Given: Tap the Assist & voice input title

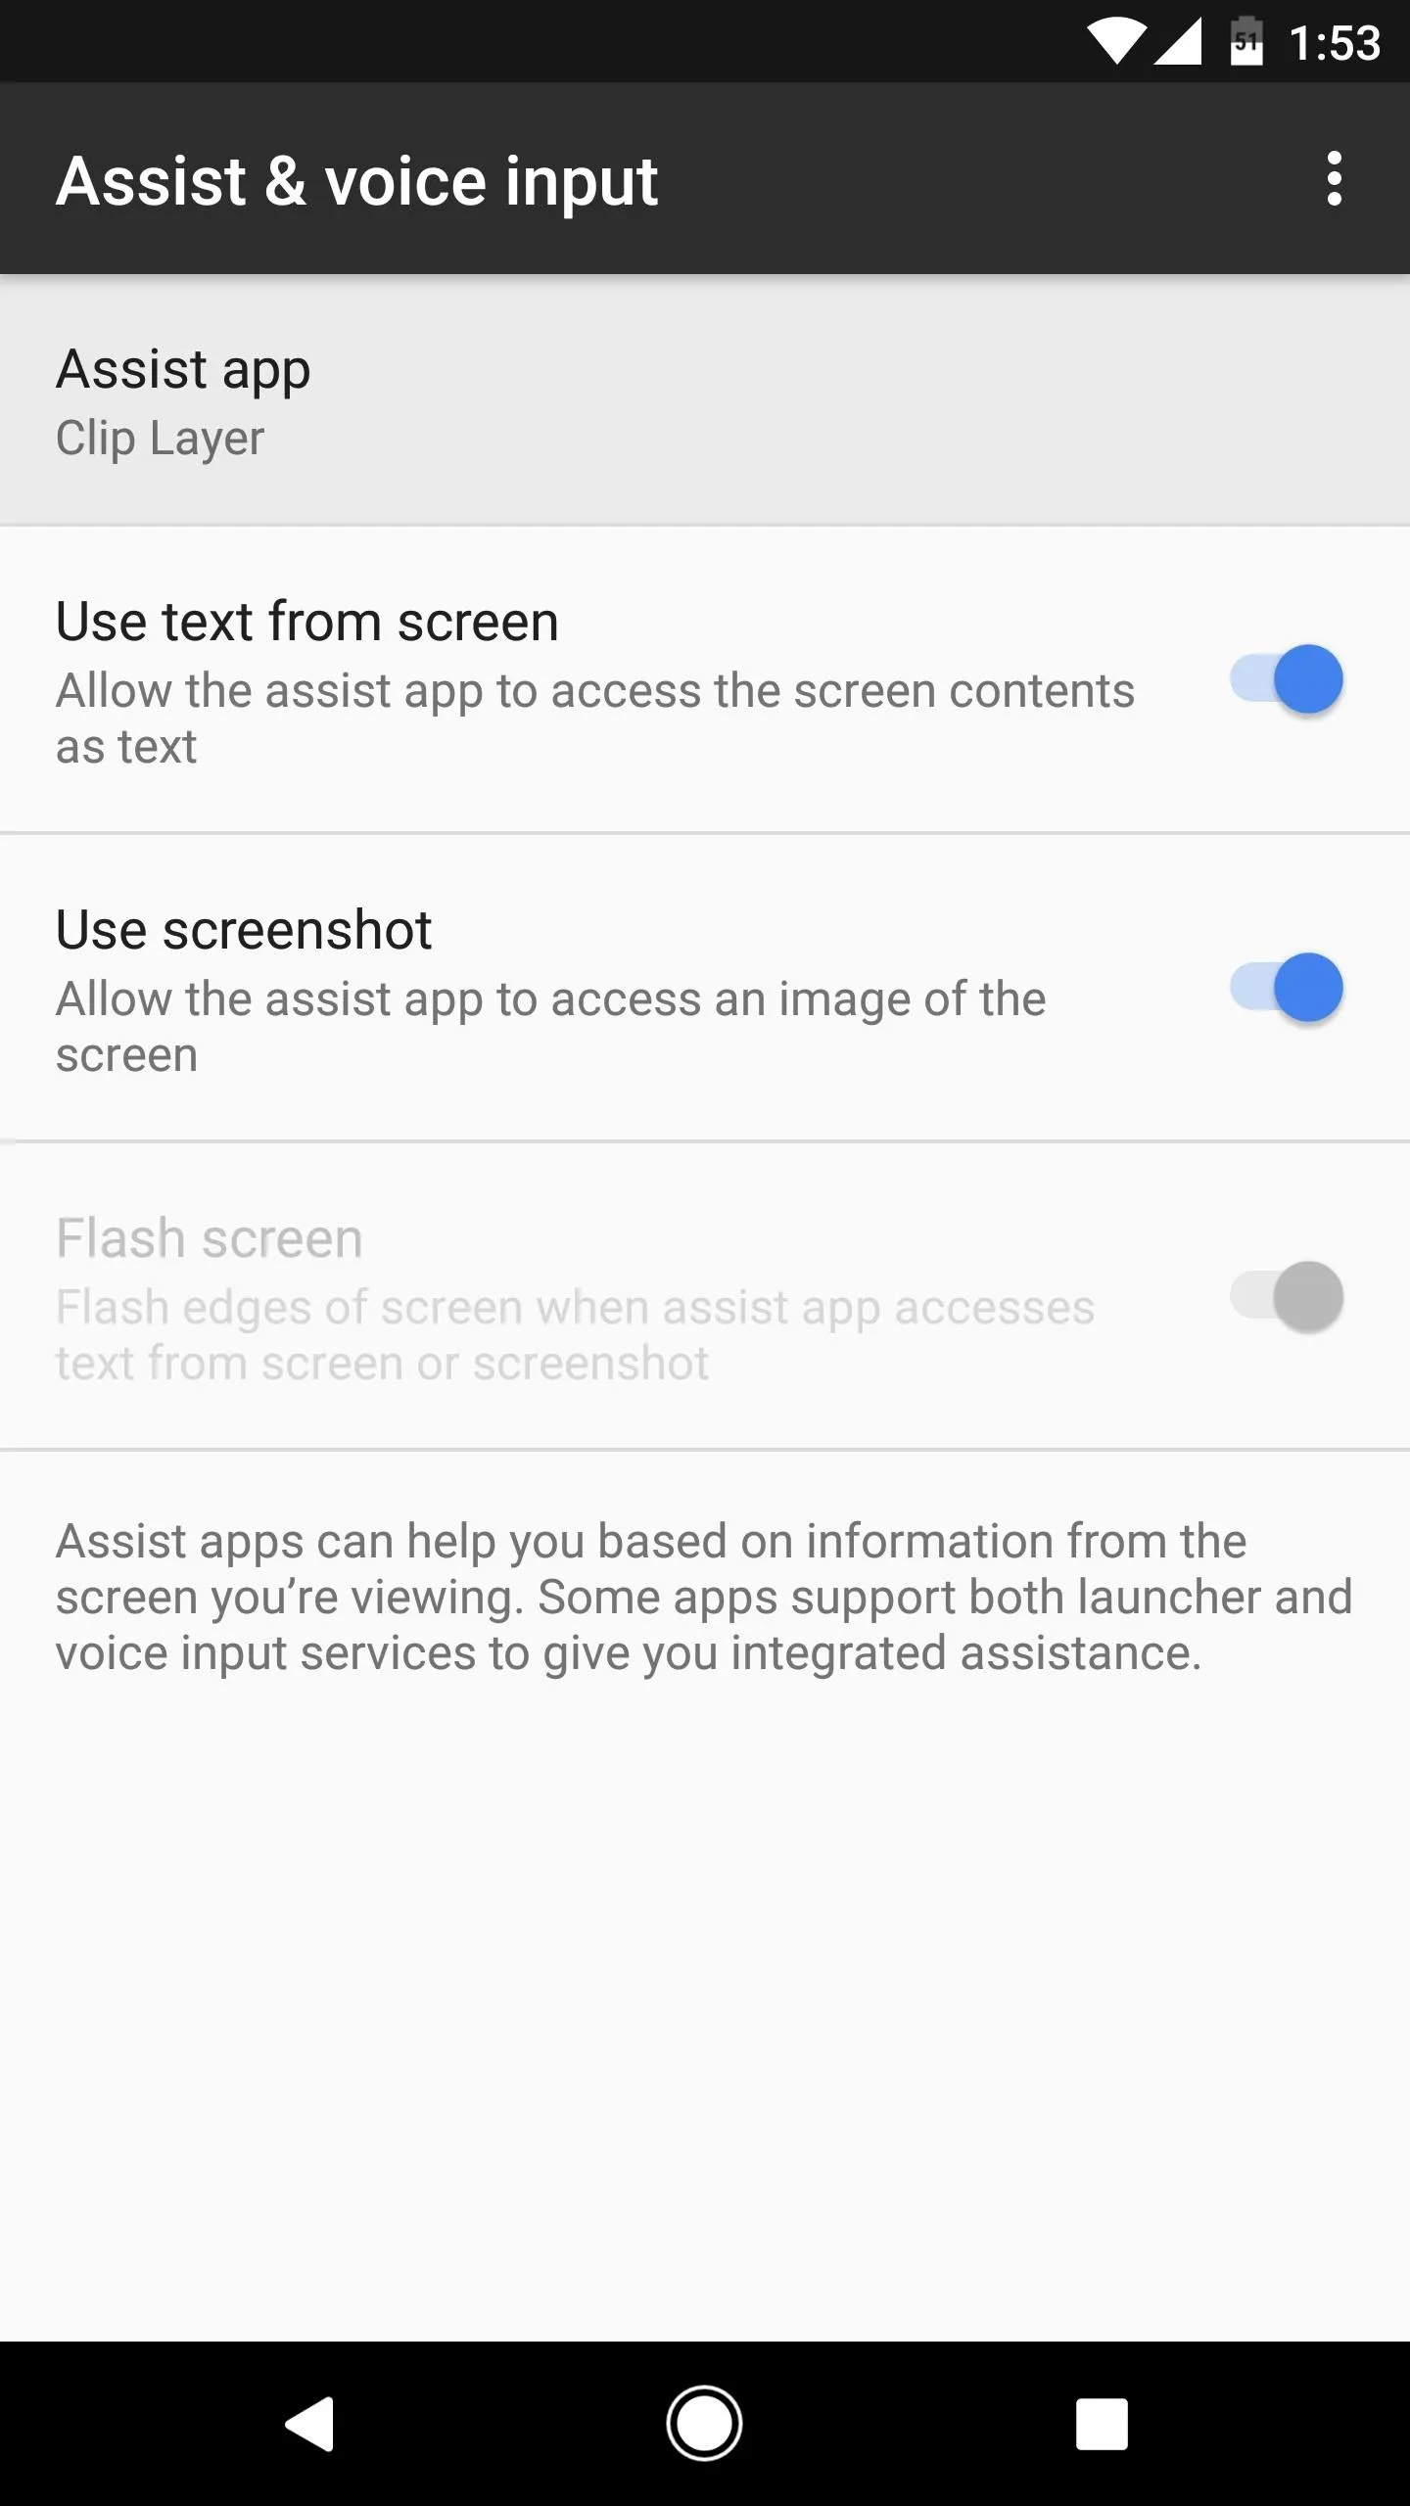Looking at the screenshot, I should click(x=356, y=182).
